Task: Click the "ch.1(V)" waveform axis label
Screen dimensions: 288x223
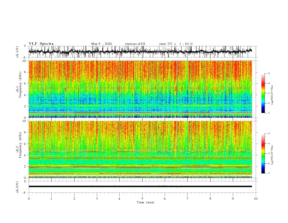Action: pos(17,52)
